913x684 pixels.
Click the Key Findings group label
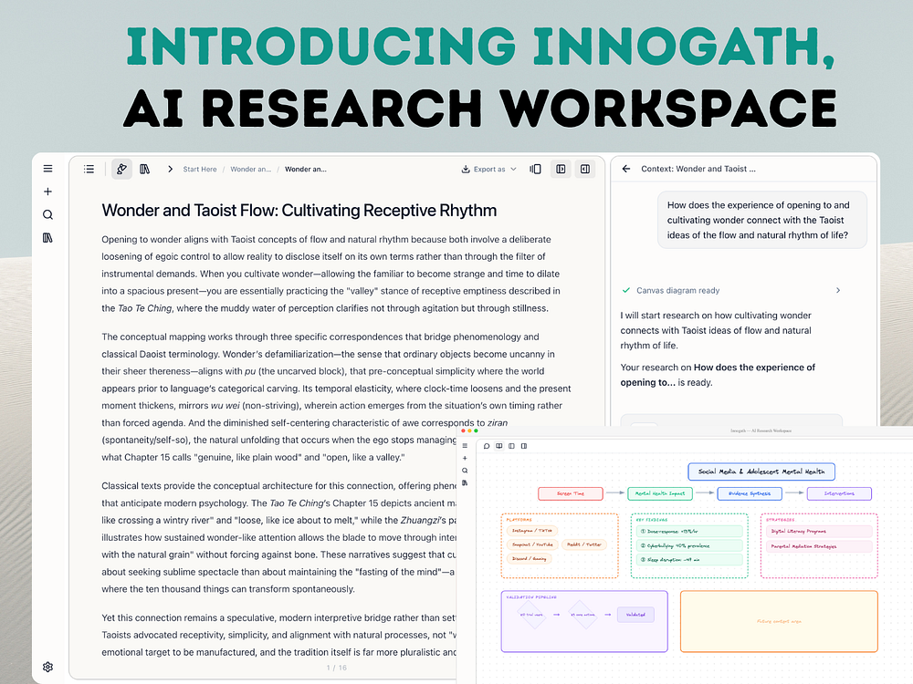(652, 520)
